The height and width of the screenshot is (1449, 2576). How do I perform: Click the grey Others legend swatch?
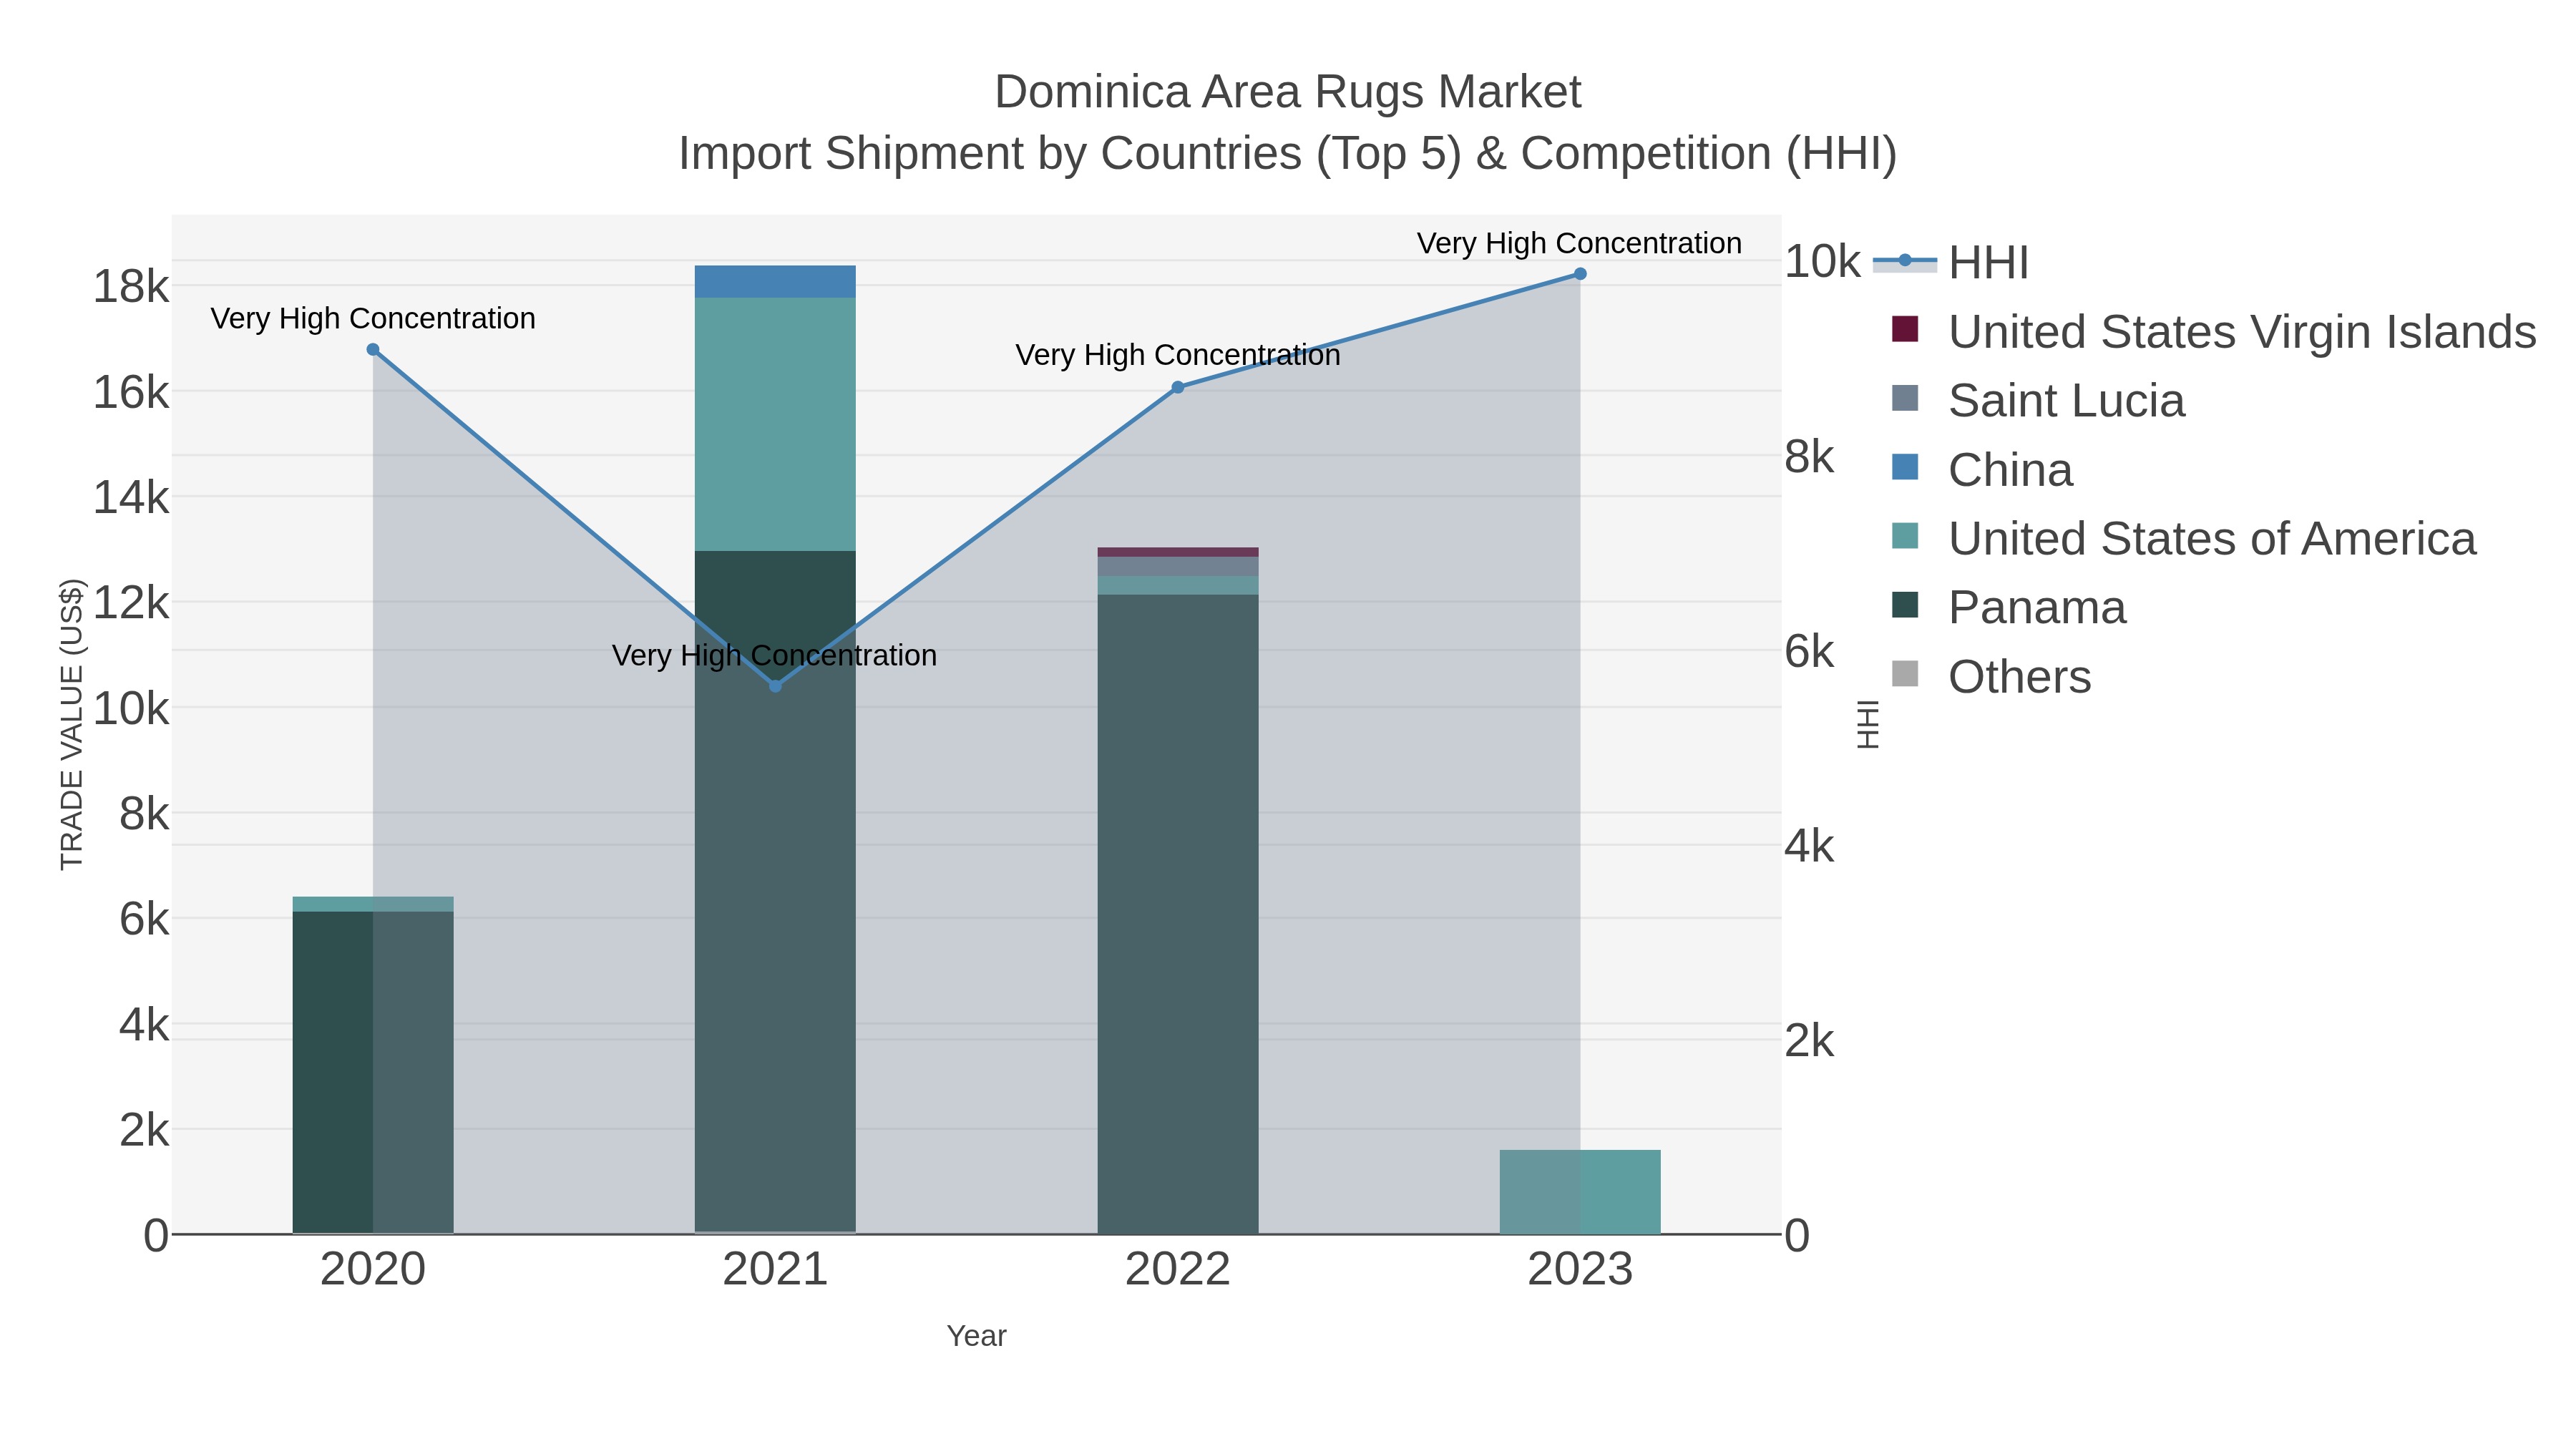1905,674
